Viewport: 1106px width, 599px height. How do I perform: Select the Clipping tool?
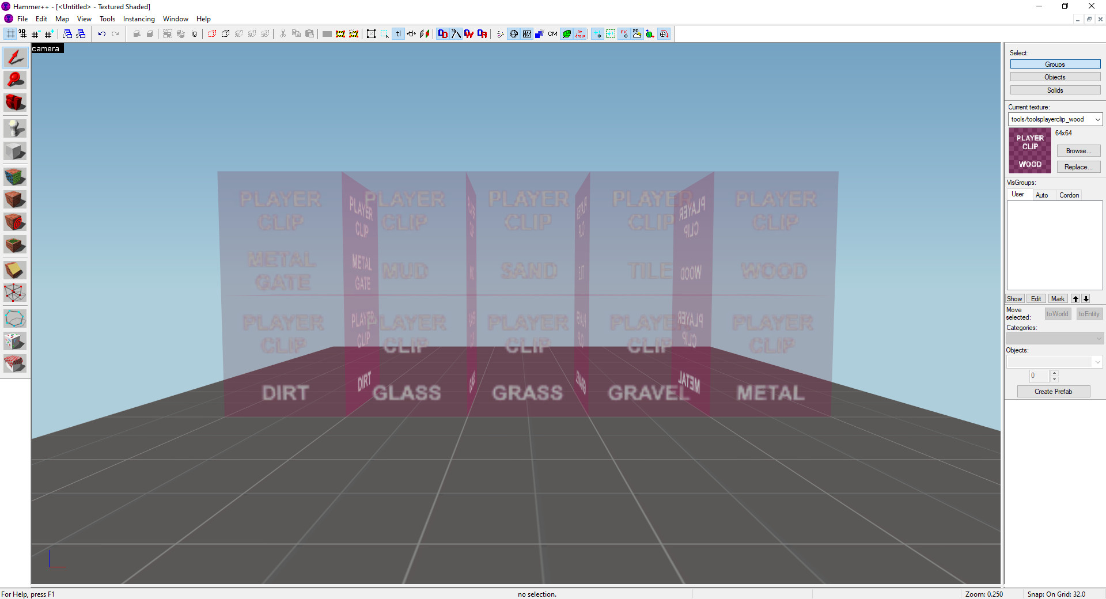(x=14, y=270)
